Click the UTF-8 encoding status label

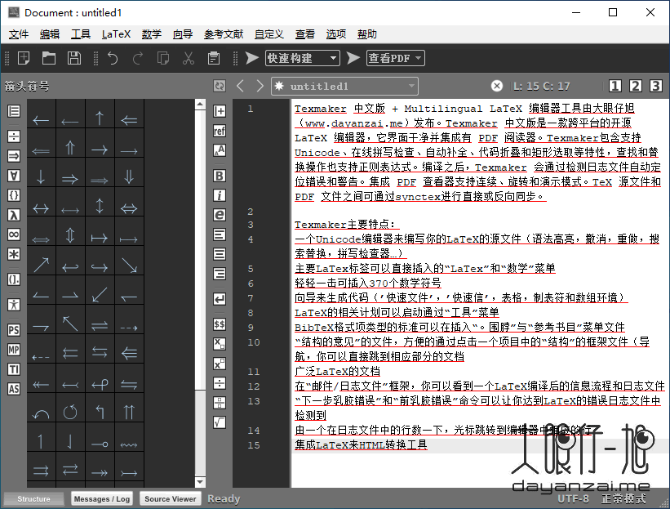(x=573, y=498)
